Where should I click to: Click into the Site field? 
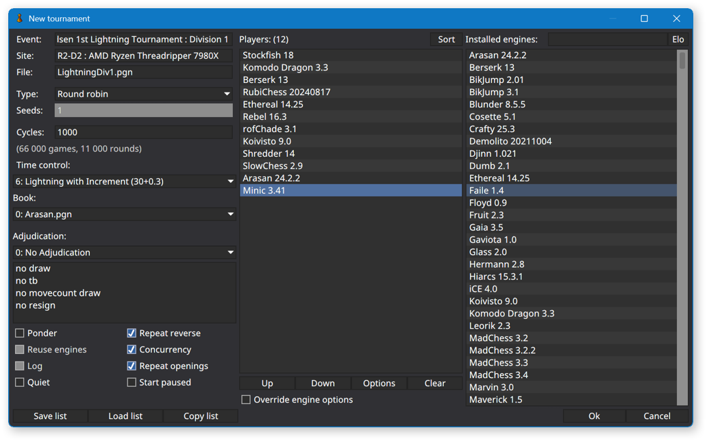143,56
